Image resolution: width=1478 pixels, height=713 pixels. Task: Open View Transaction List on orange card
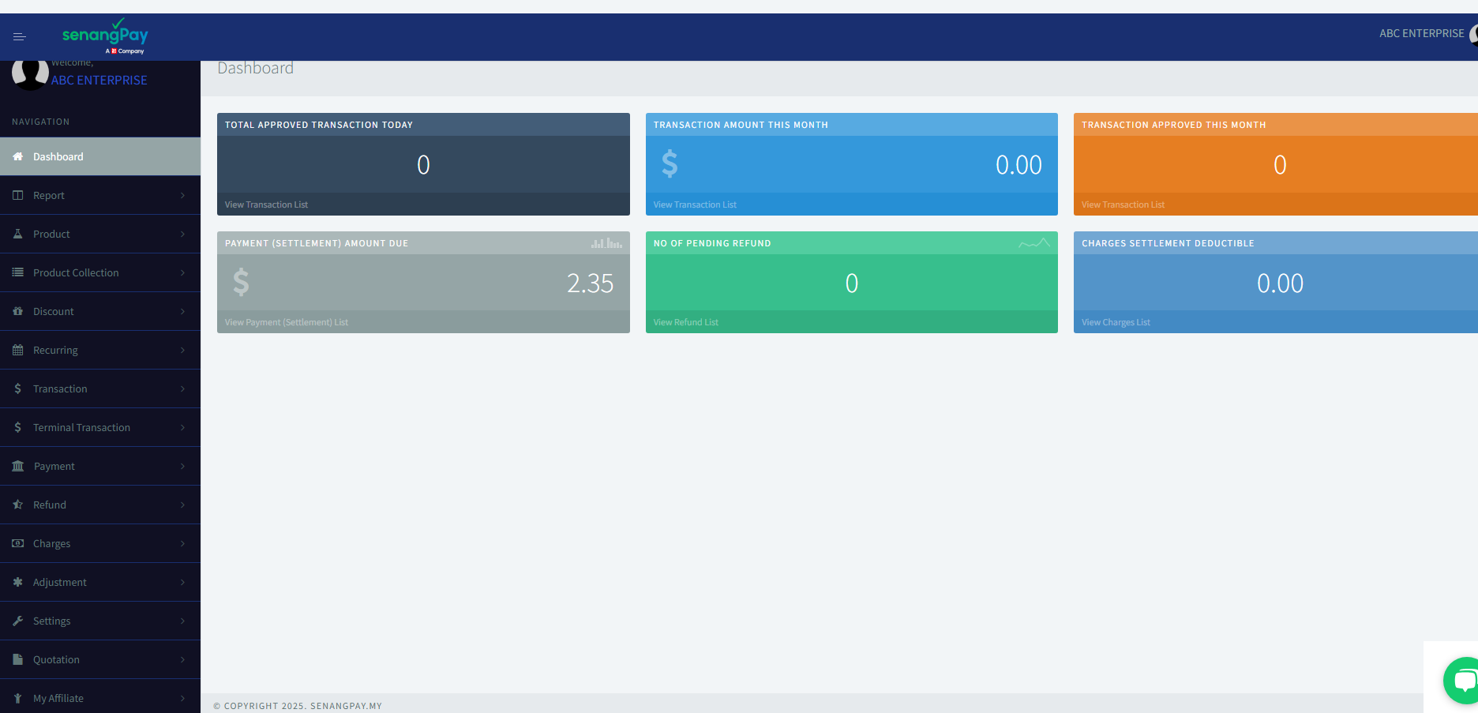click(1123, 205)
